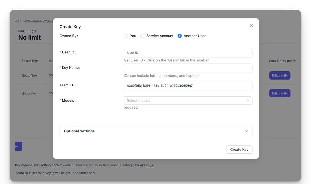Screen dimensions: 311x184
Task: Click the Models dropdown chevron arrow
Action: (248, 100)
